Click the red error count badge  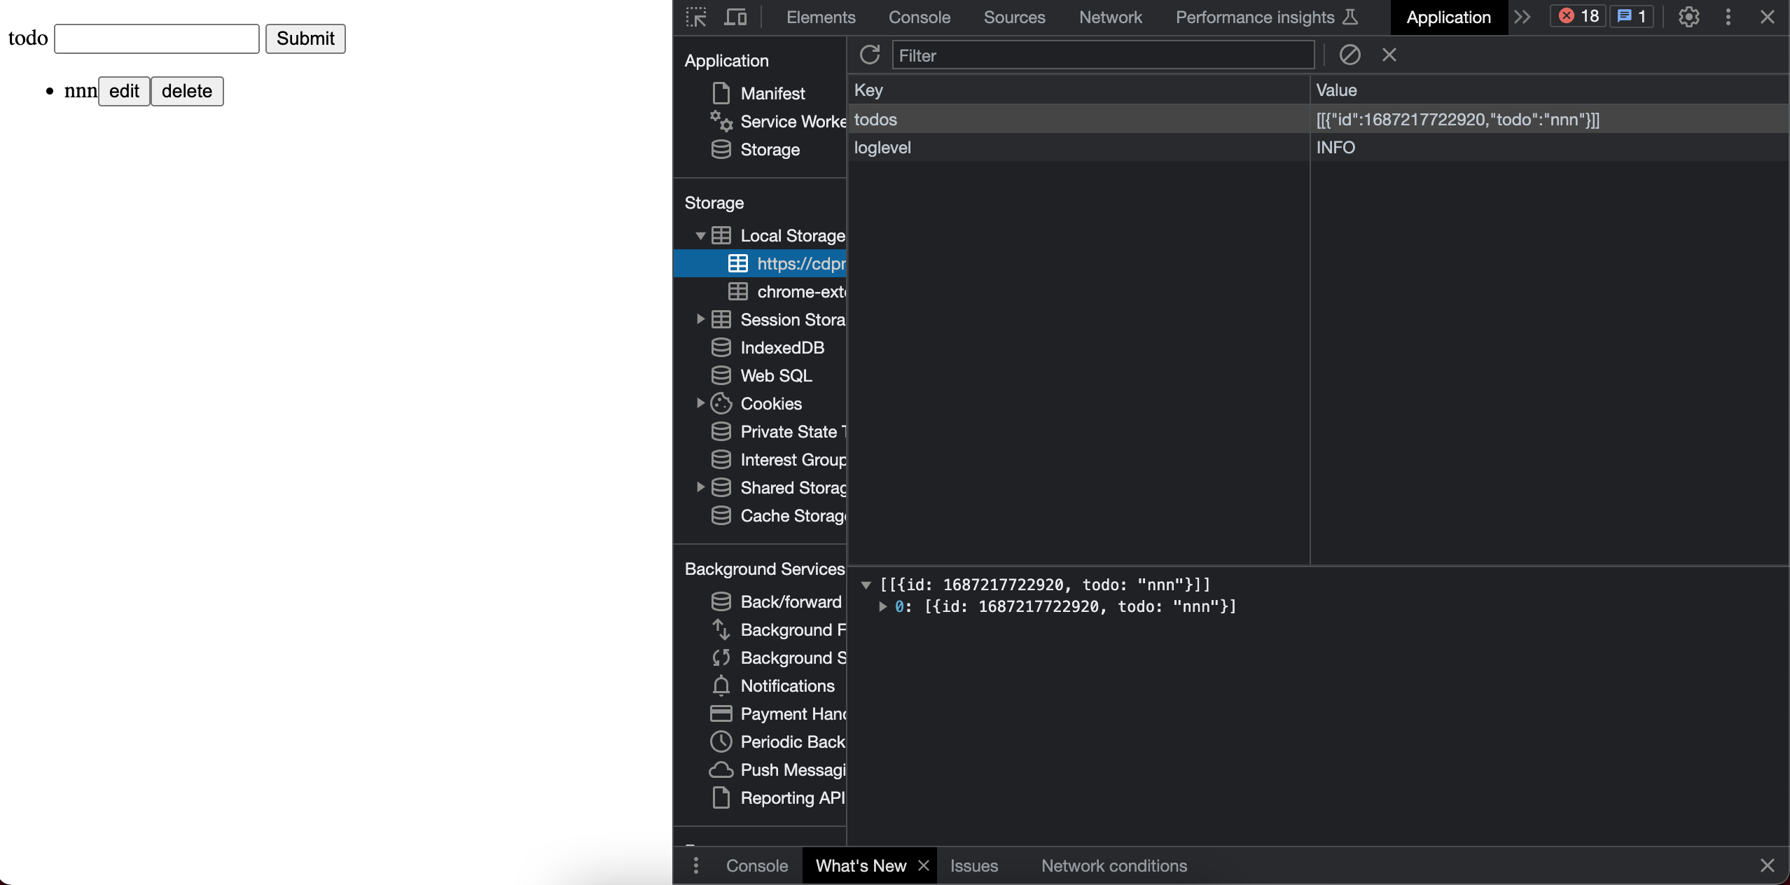point(1579,16)
